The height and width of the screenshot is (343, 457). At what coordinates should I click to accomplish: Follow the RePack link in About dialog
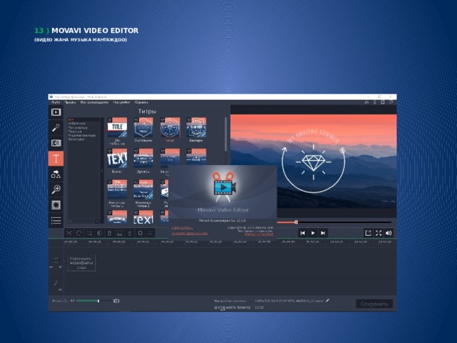259,234
